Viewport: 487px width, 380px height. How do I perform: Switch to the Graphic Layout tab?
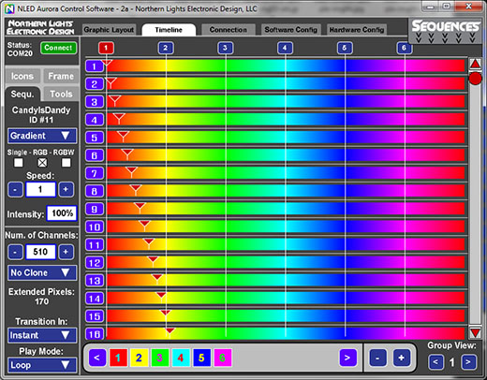pos(109,30)
